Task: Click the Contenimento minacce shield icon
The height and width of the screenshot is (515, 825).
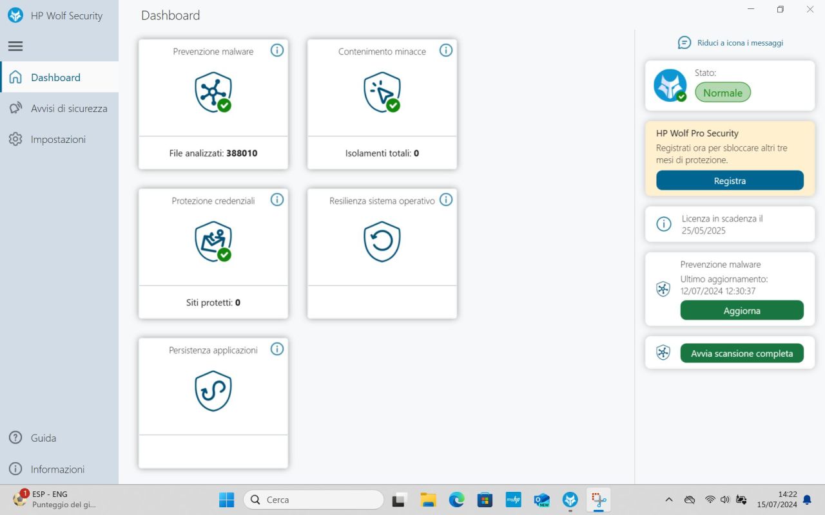Action: [382, 92]
